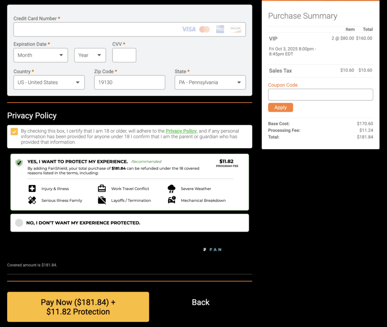Open the State dropdown showing PA - Pennsylvania
Viewport: 387px width, 327px height.
tap(210, 82)
